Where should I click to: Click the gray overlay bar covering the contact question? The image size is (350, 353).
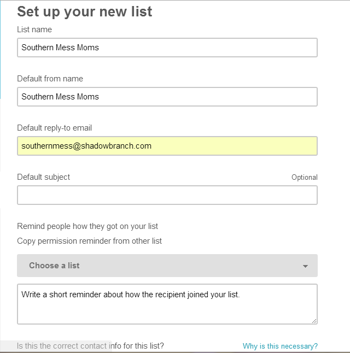[55, 346]
